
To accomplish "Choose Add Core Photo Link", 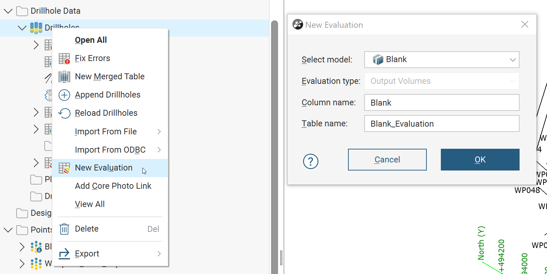I will tap(110, 186).
